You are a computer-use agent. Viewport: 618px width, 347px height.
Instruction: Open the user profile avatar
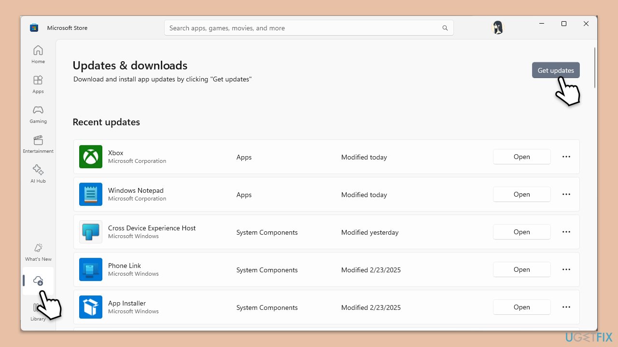click(497, 27)
